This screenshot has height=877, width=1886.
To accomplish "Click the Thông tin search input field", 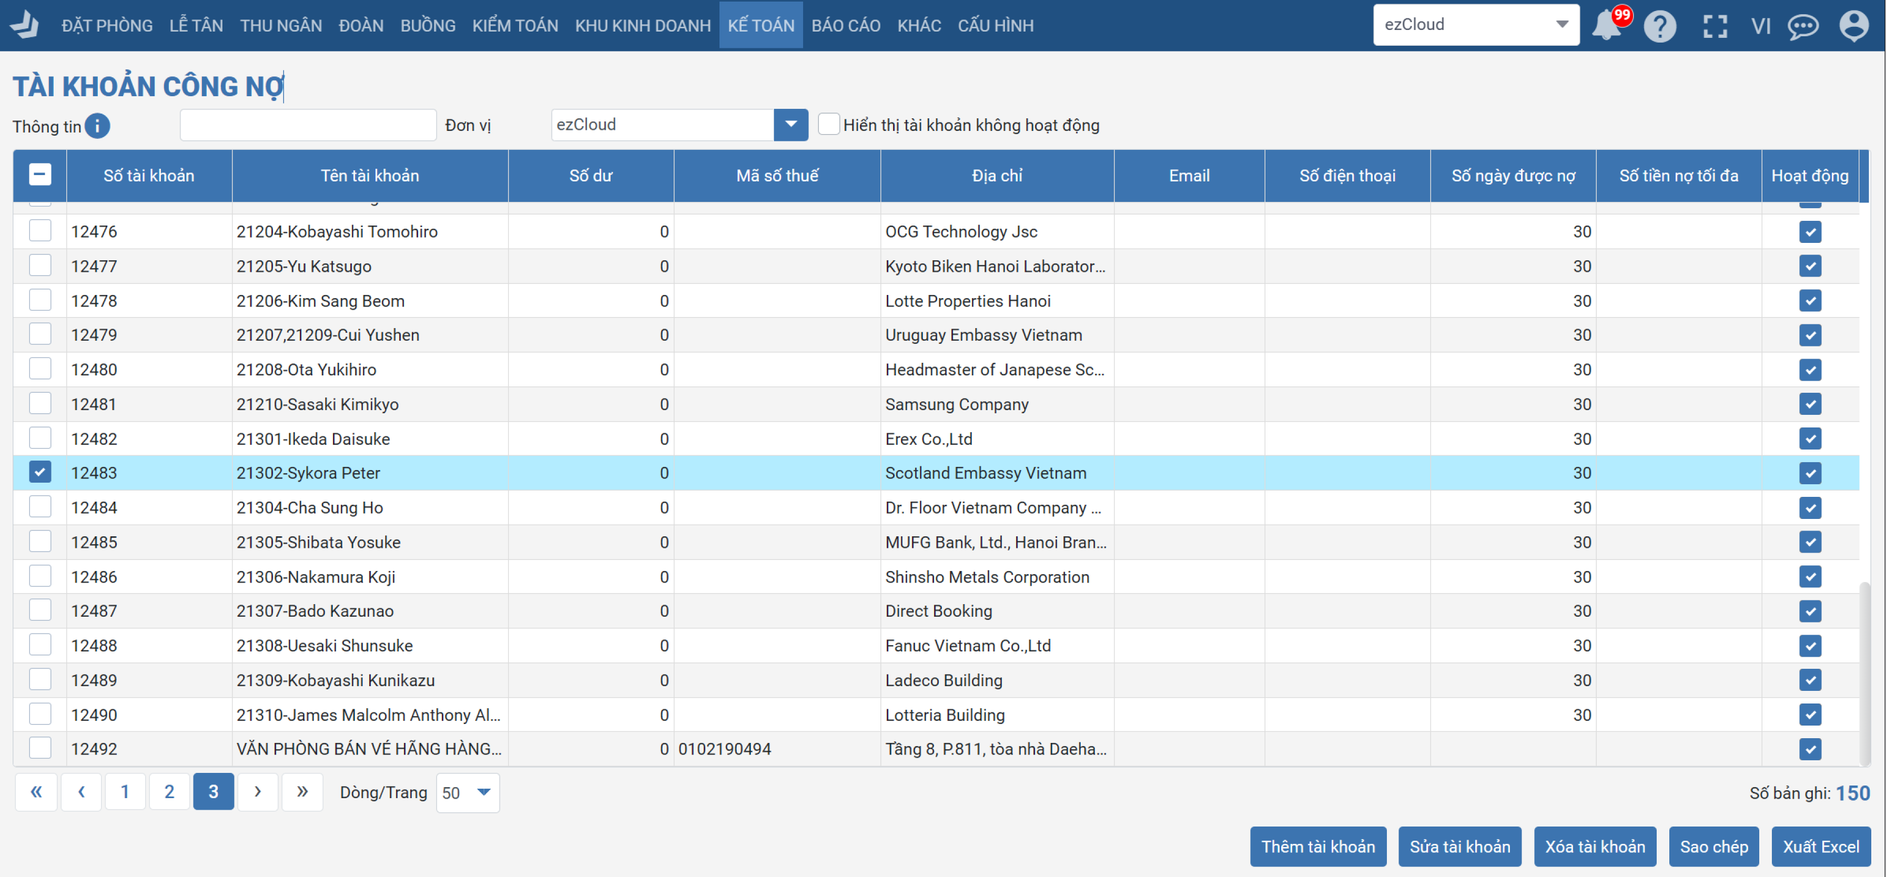I will point(308,125).
